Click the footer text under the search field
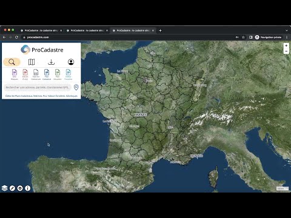Image resolution: width=291 pixels, height=218 pixels. (41, 96)
